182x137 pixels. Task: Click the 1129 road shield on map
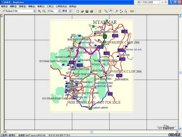pyautogui.click(x=125, y=31)
